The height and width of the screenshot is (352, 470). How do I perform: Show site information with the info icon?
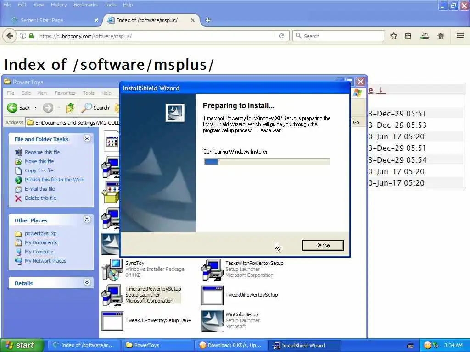[x=23, y=36]
